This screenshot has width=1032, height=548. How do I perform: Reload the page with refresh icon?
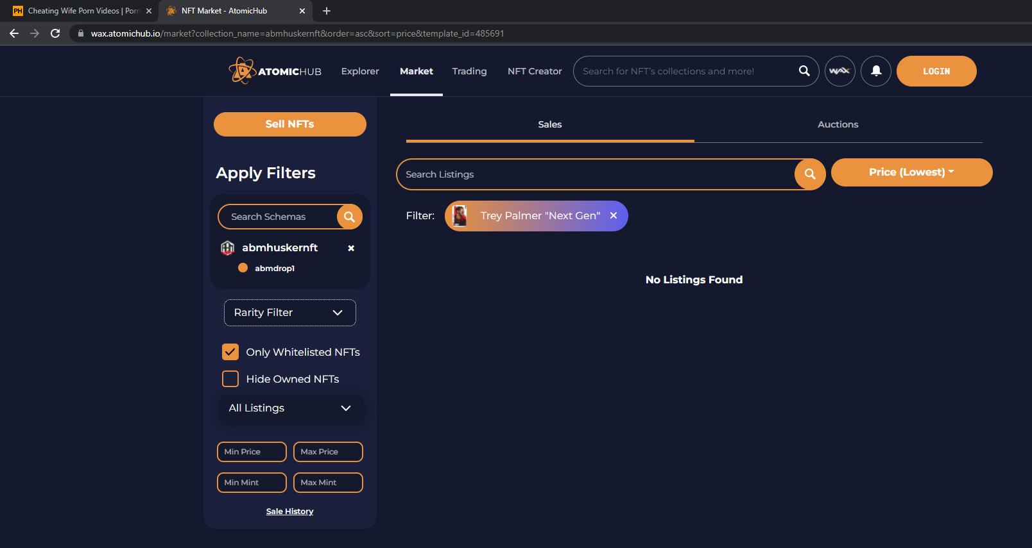coord(55,33)
